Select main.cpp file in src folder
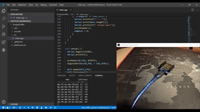 31,38
